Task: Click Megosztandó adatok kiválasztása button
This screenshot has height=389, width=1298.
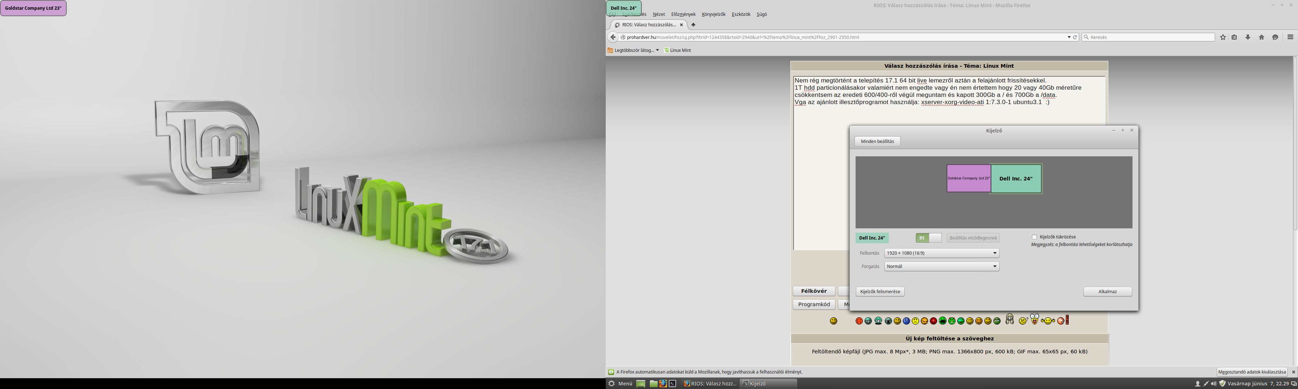Action: pos(1252,372)
